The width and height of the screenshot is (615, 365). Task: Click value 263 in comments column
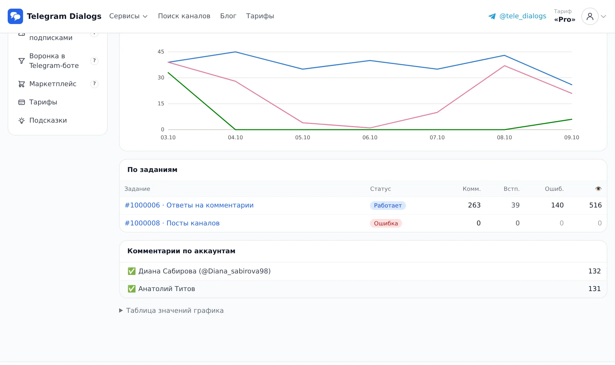click(474, 205)
